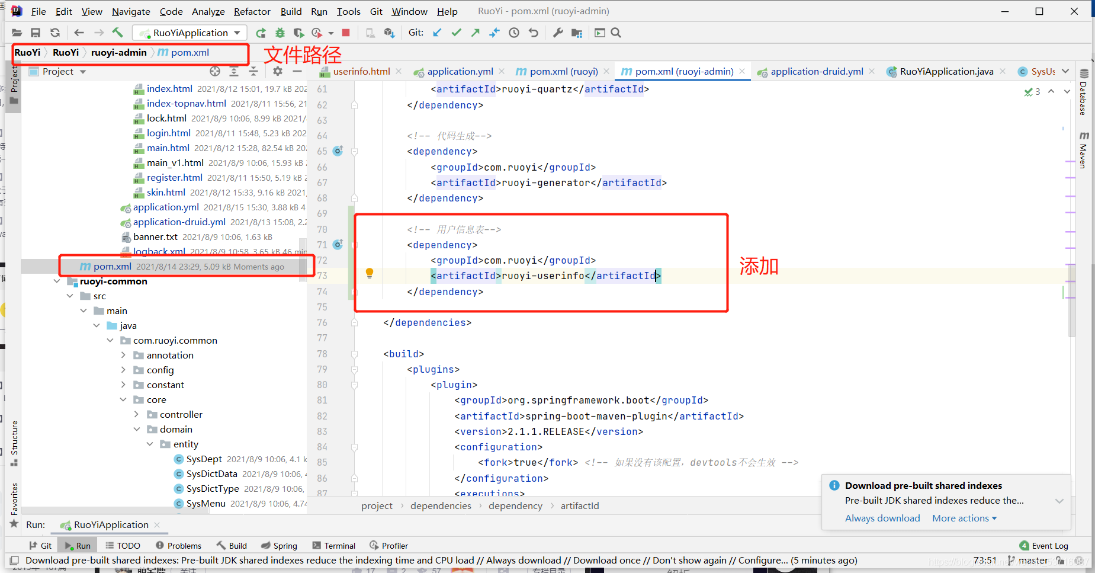Click the yellow intention bulb on line 73
The width and height of the screenshot is (1095, 573).
tap(370, 273)
